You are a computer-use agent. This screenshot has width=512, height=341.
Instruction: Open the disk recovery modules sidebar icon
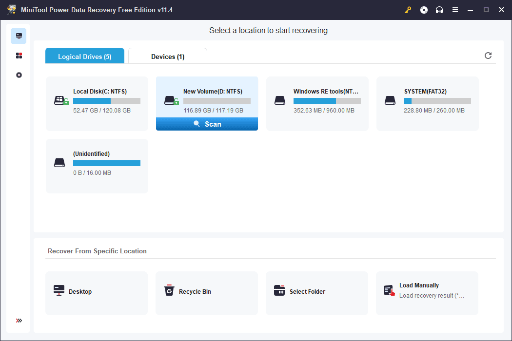pos(19,55)
